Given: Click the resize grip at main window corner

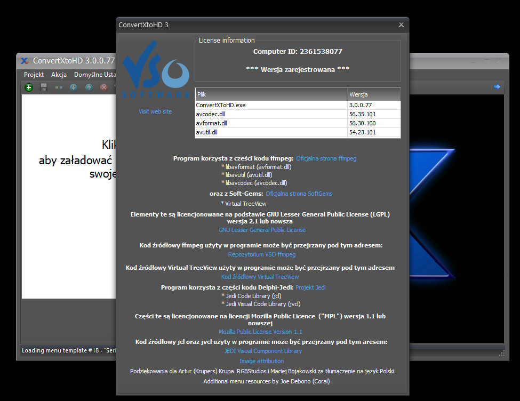Looking at the screenshot, I should 502,353.
